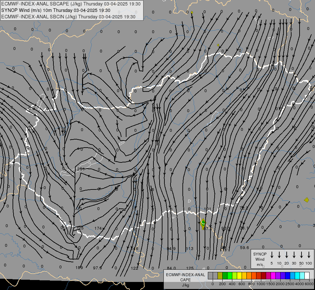Click the 600 tick label on CAPE scale
Viewport: 315px width, 290px height.
click(x=242, y=284)
